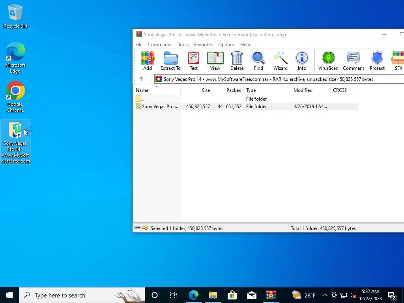Click the drive icon in WinRAR status bar
Image resolution: width=404 pixels, height=303 pixels.
pyautogui.click(x=137, y=228)
